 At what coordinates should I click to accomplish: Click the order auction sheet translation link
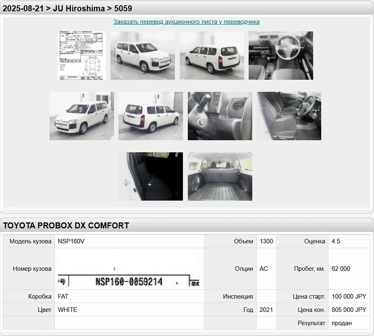pyautogui.click(x=187, y=22)
